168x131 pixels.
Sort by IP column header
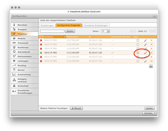click(100, 37)
